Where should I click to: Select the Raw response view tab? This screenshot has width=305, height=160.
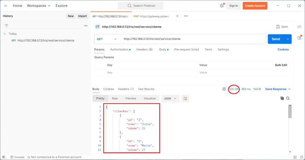pyautogui.click(x=115, y=98)
